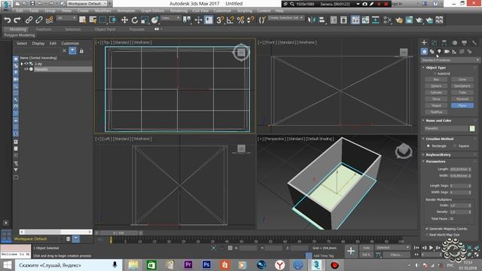Activate Select and Link chain icon
The image size is (482, 271).
point(29,20)
